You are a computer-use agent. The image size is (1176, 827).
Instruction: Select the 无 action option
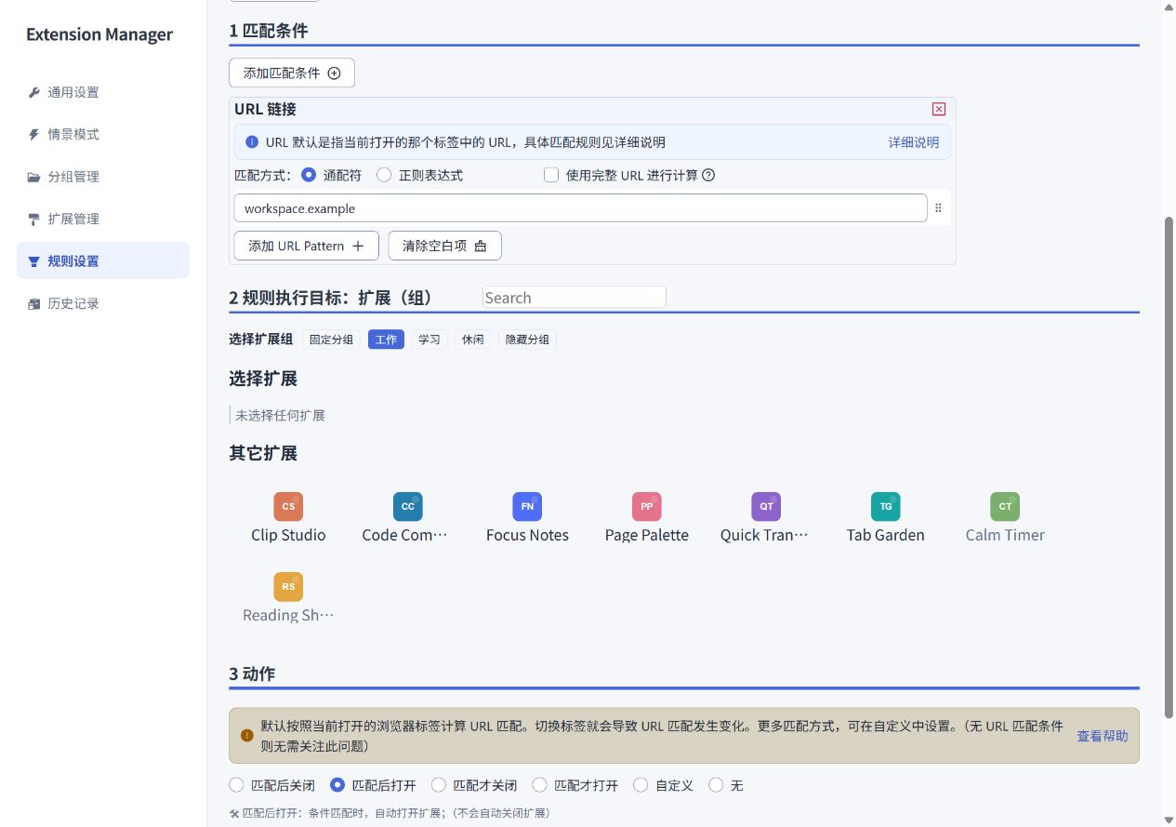coord(716,785)
